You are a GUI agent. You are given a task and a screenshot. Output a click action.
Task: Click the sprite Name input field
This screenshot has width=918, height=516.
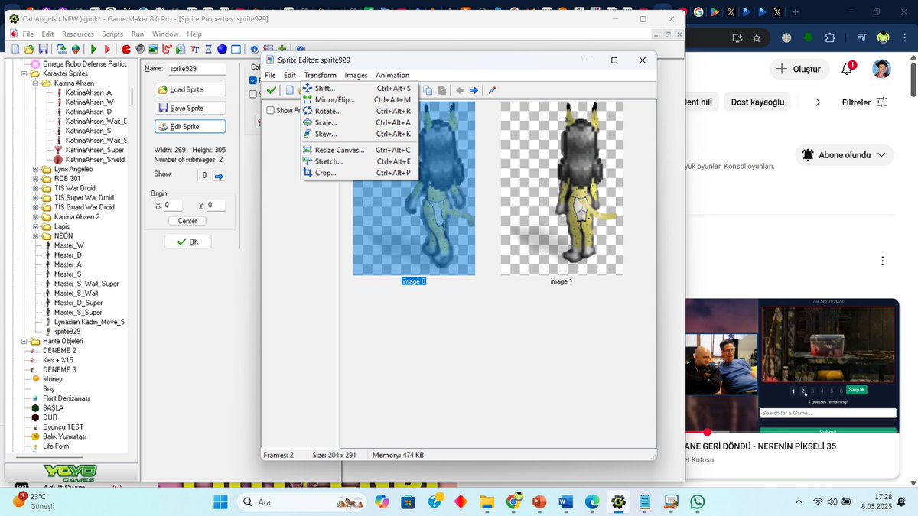click(x=197, y=69)
